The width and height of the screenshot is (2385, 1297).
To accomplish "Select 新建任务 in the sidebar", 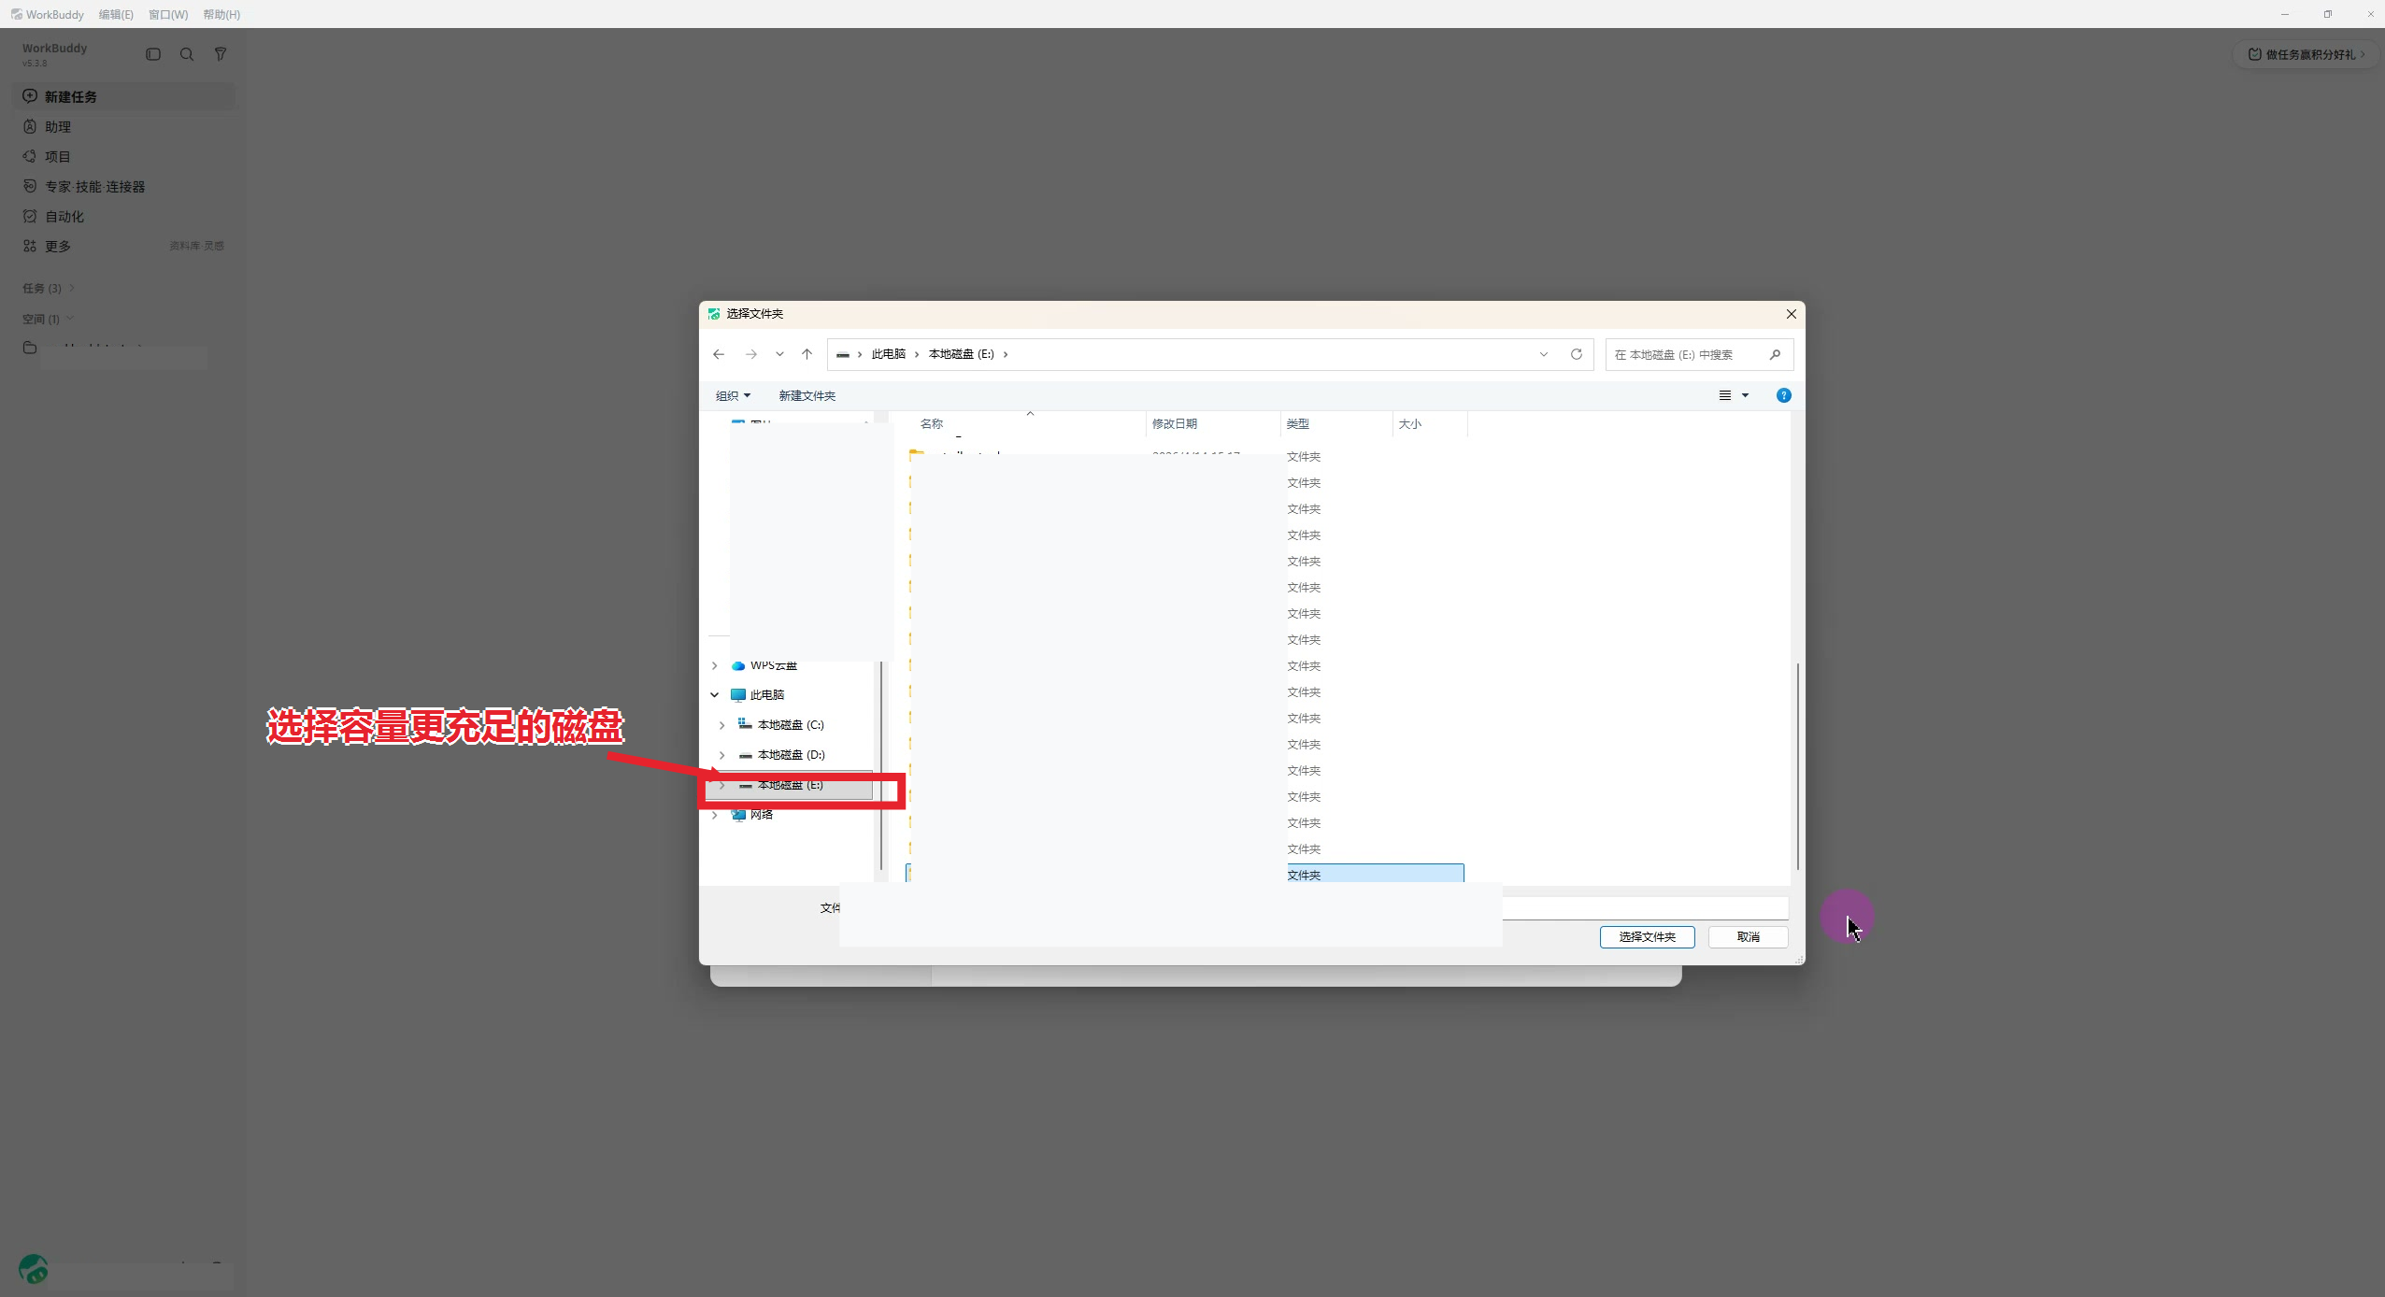I will click(123, 96).
